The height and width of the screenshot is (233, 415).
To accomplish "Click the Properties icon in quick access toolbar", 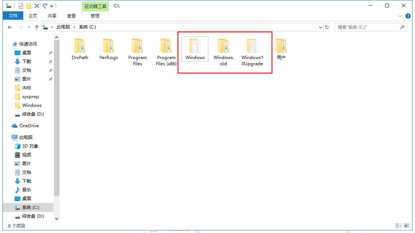I will (x=21, y=6).
